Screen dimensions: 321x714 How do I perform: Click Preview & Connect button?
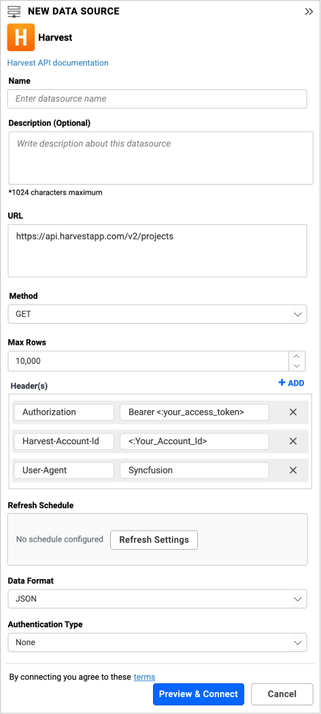click(199, 694)
